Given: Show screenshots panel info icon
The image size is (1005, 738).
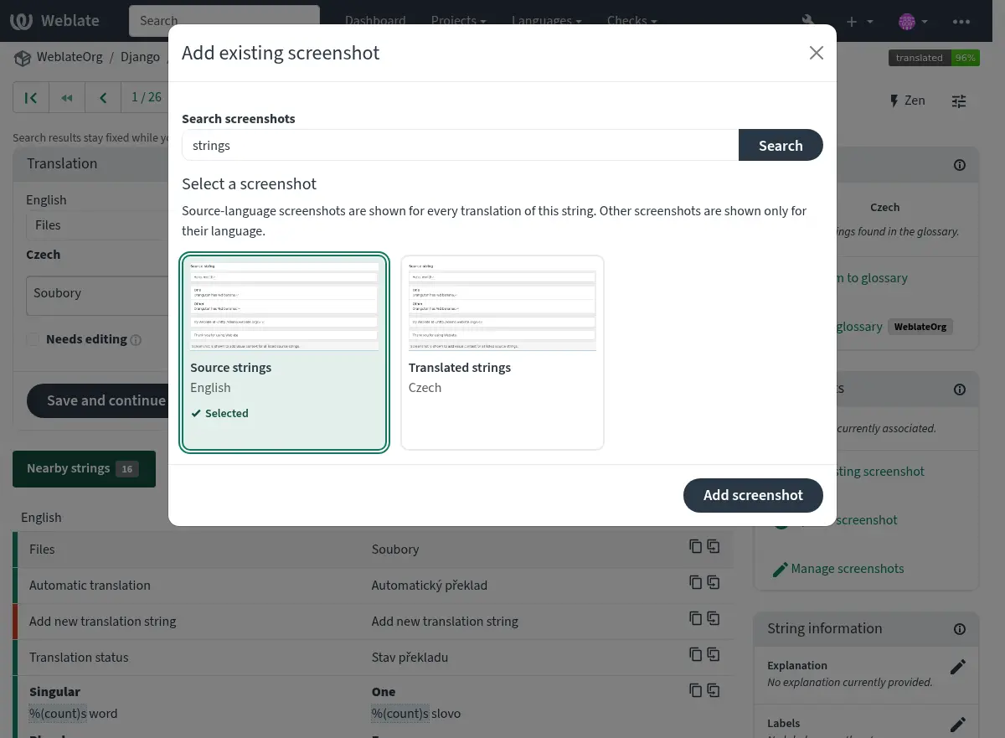Looking at the screenshot, I should click(960, 390).
